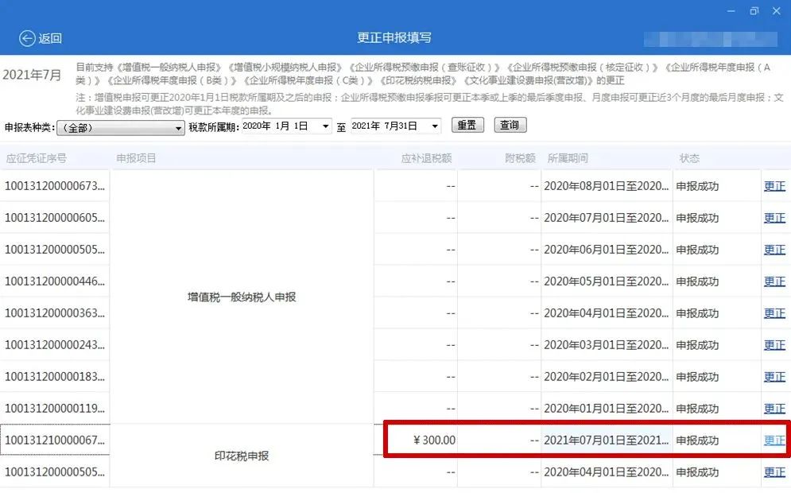
Task: Close the window
Action: [x=777, y=10]
